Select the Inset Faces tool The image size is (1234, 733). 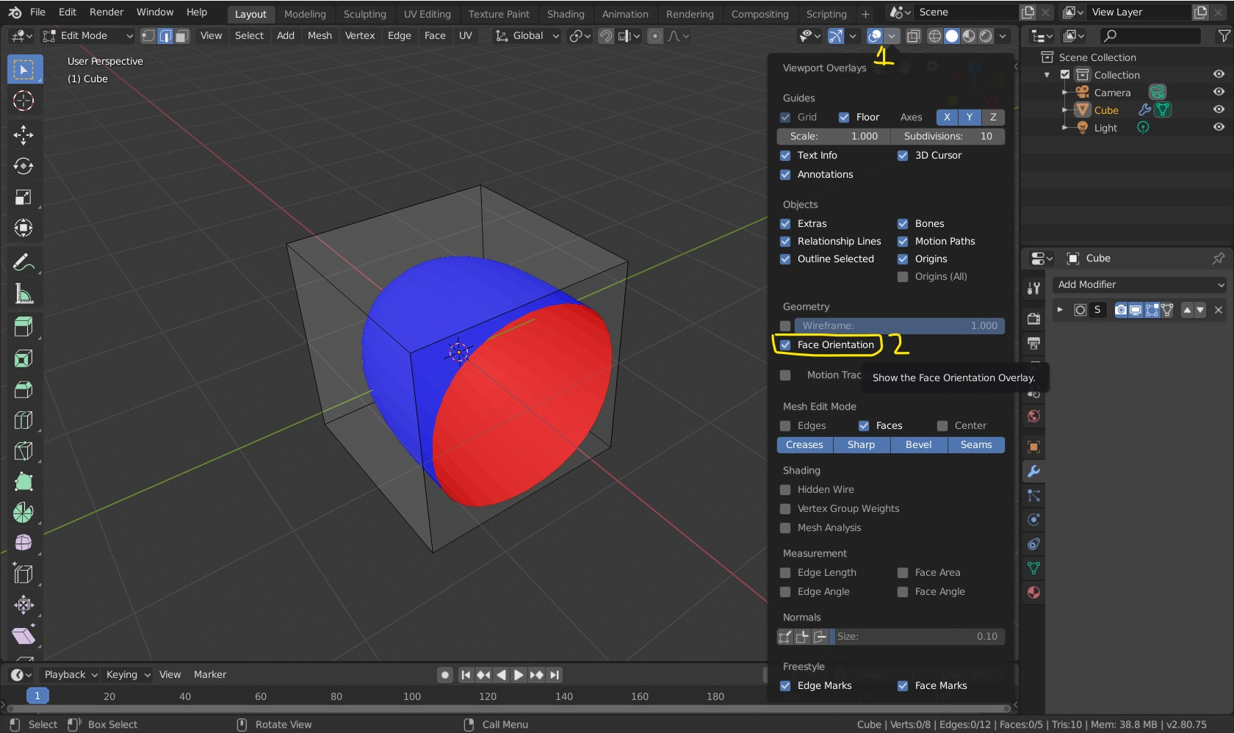point(24,358)
